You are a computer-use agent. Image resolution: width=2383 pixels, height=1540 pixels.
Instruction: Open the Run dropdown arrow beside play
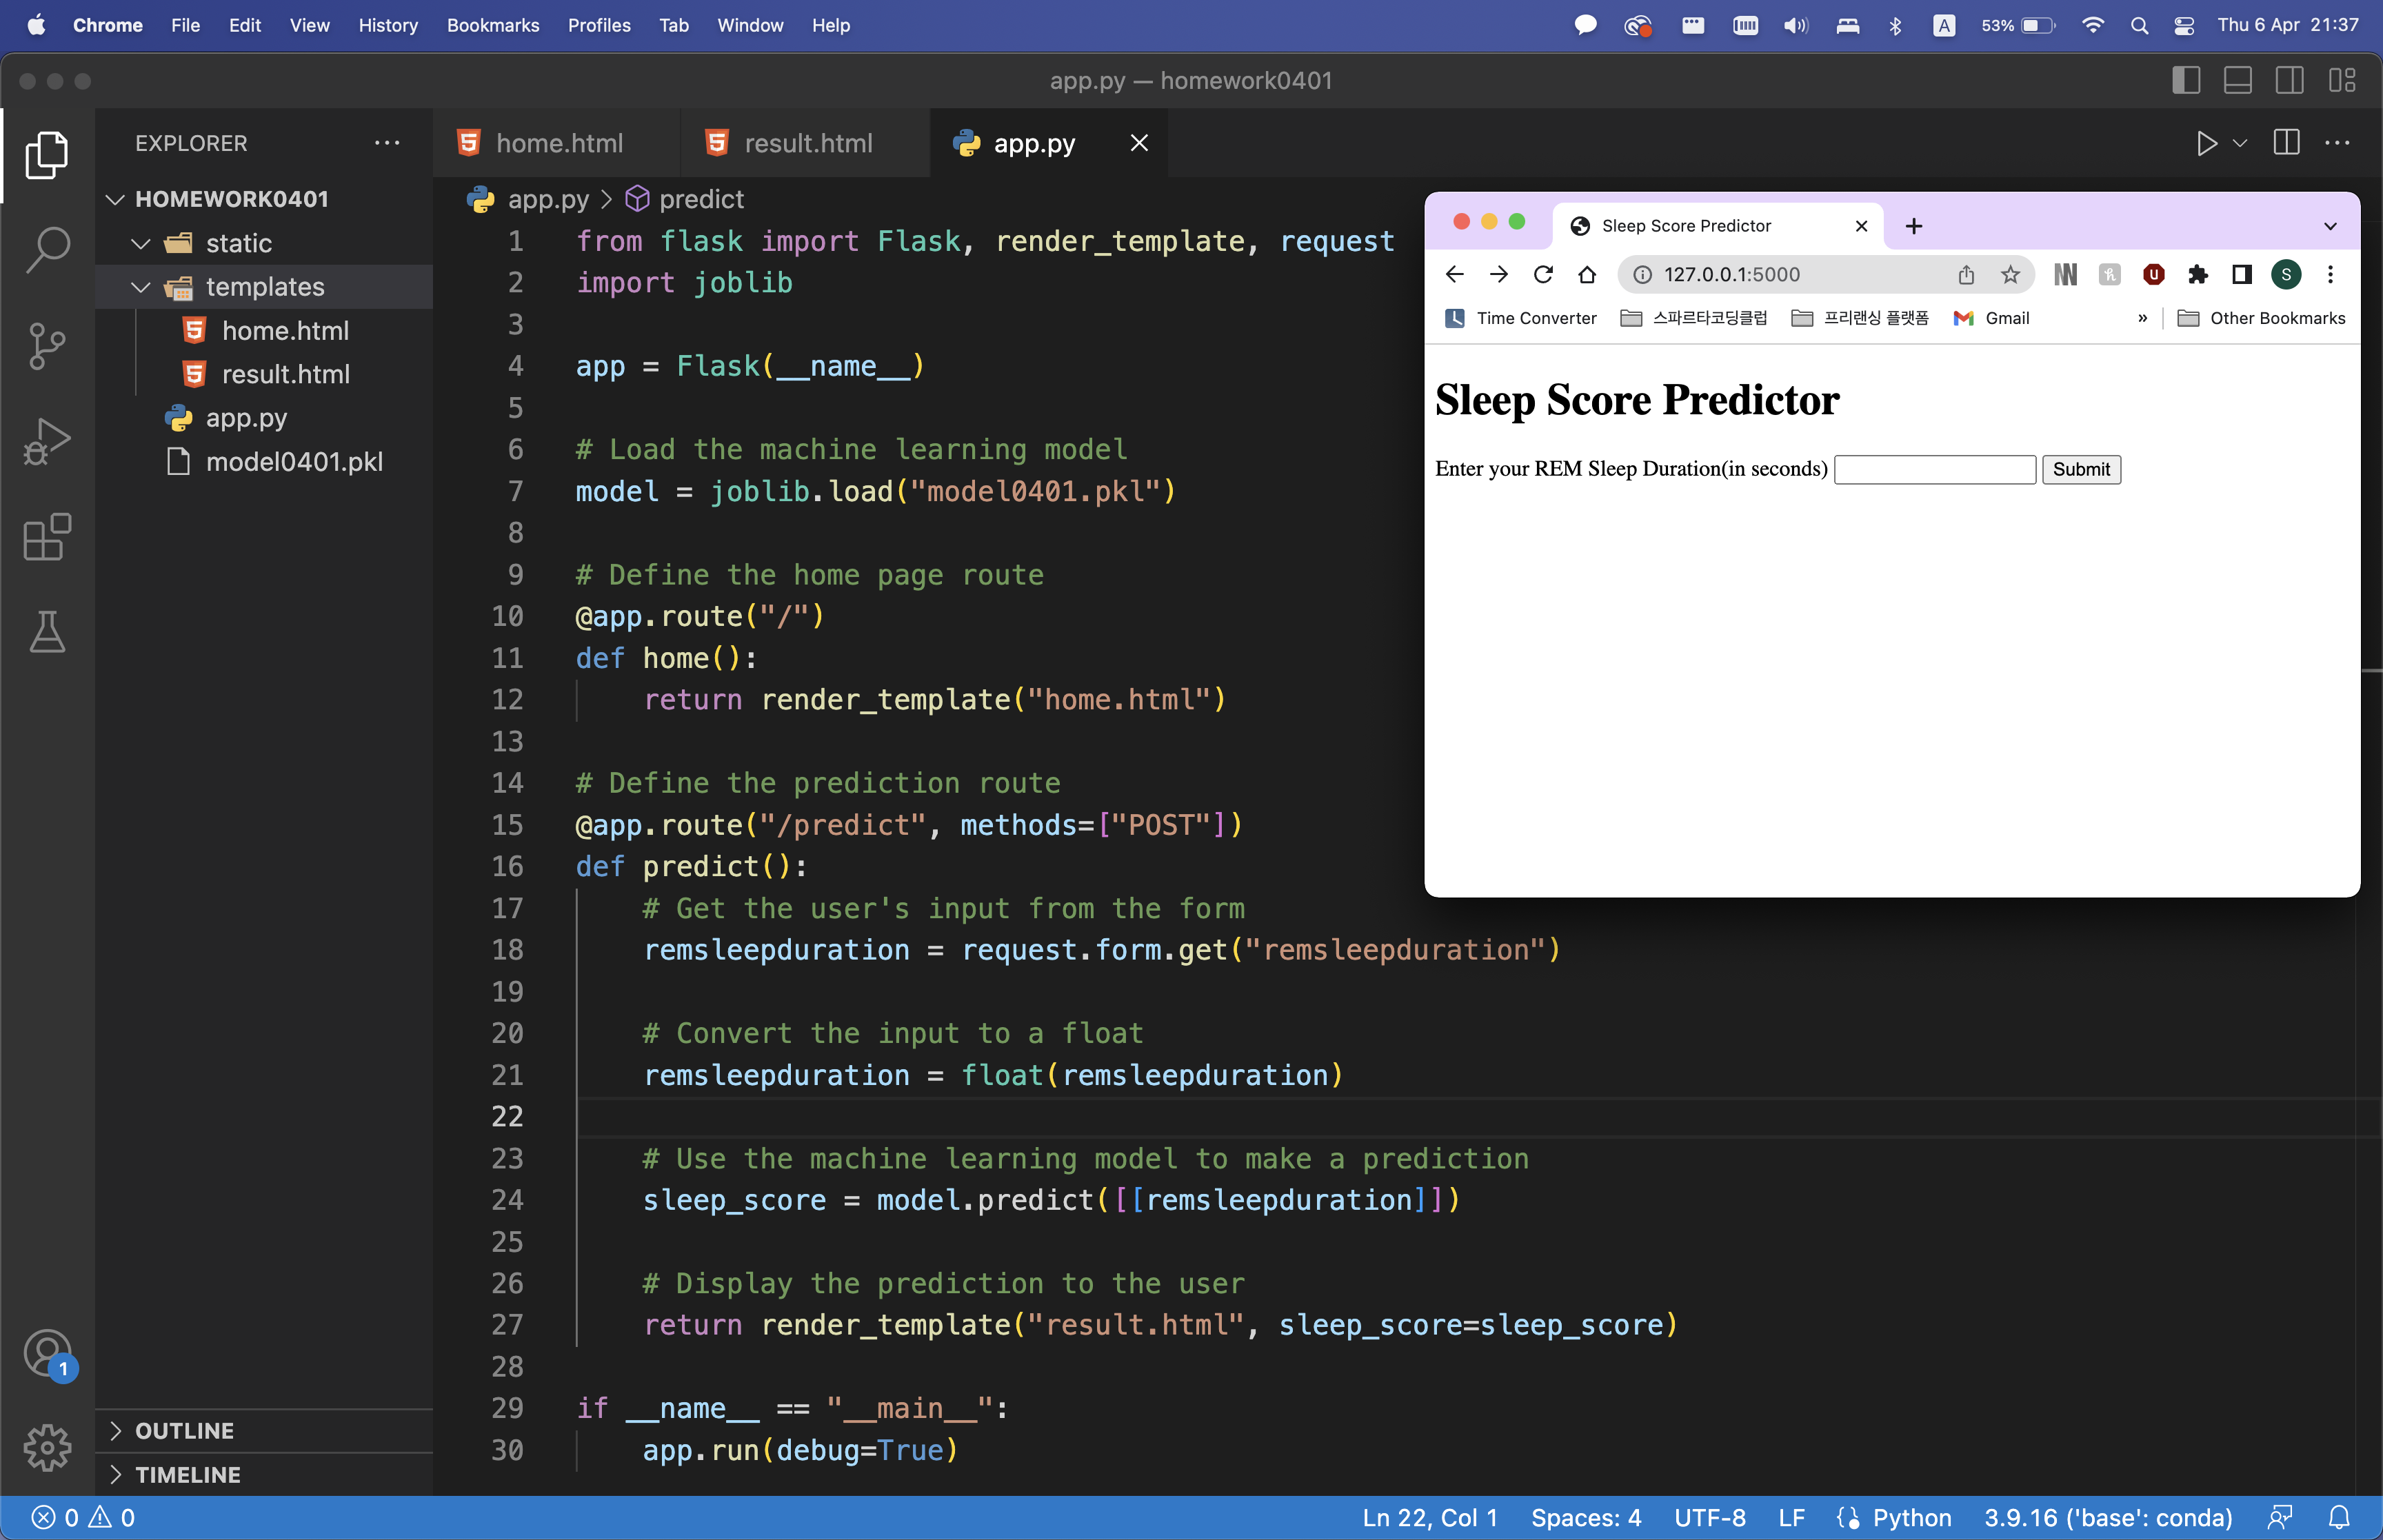coord(2240,143)
